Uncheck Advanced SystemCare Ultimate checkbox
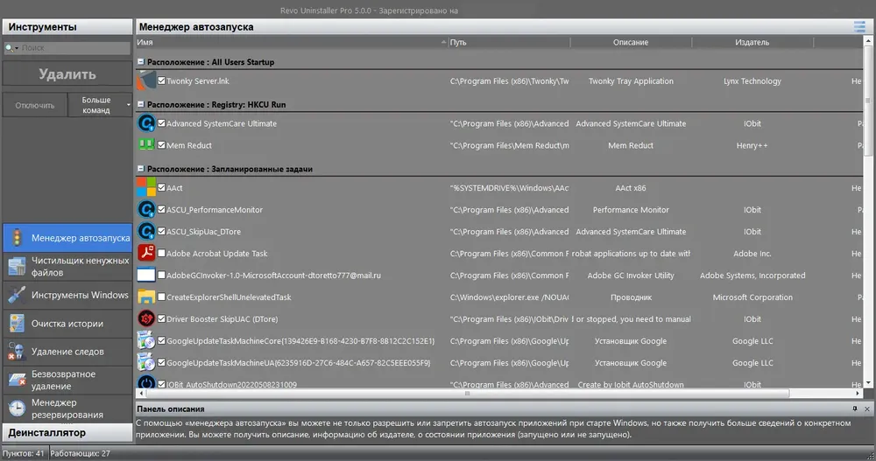Image resolution: width=876 pixels, height=461 pixels. point(161,122)
